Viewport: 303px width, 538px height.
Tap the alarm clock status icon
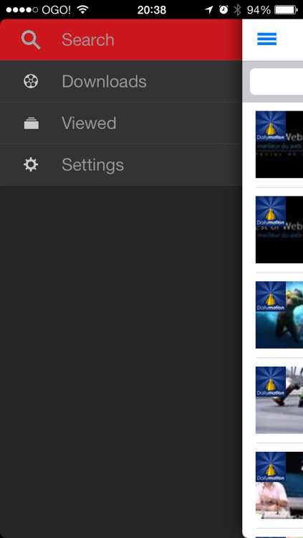223,9
